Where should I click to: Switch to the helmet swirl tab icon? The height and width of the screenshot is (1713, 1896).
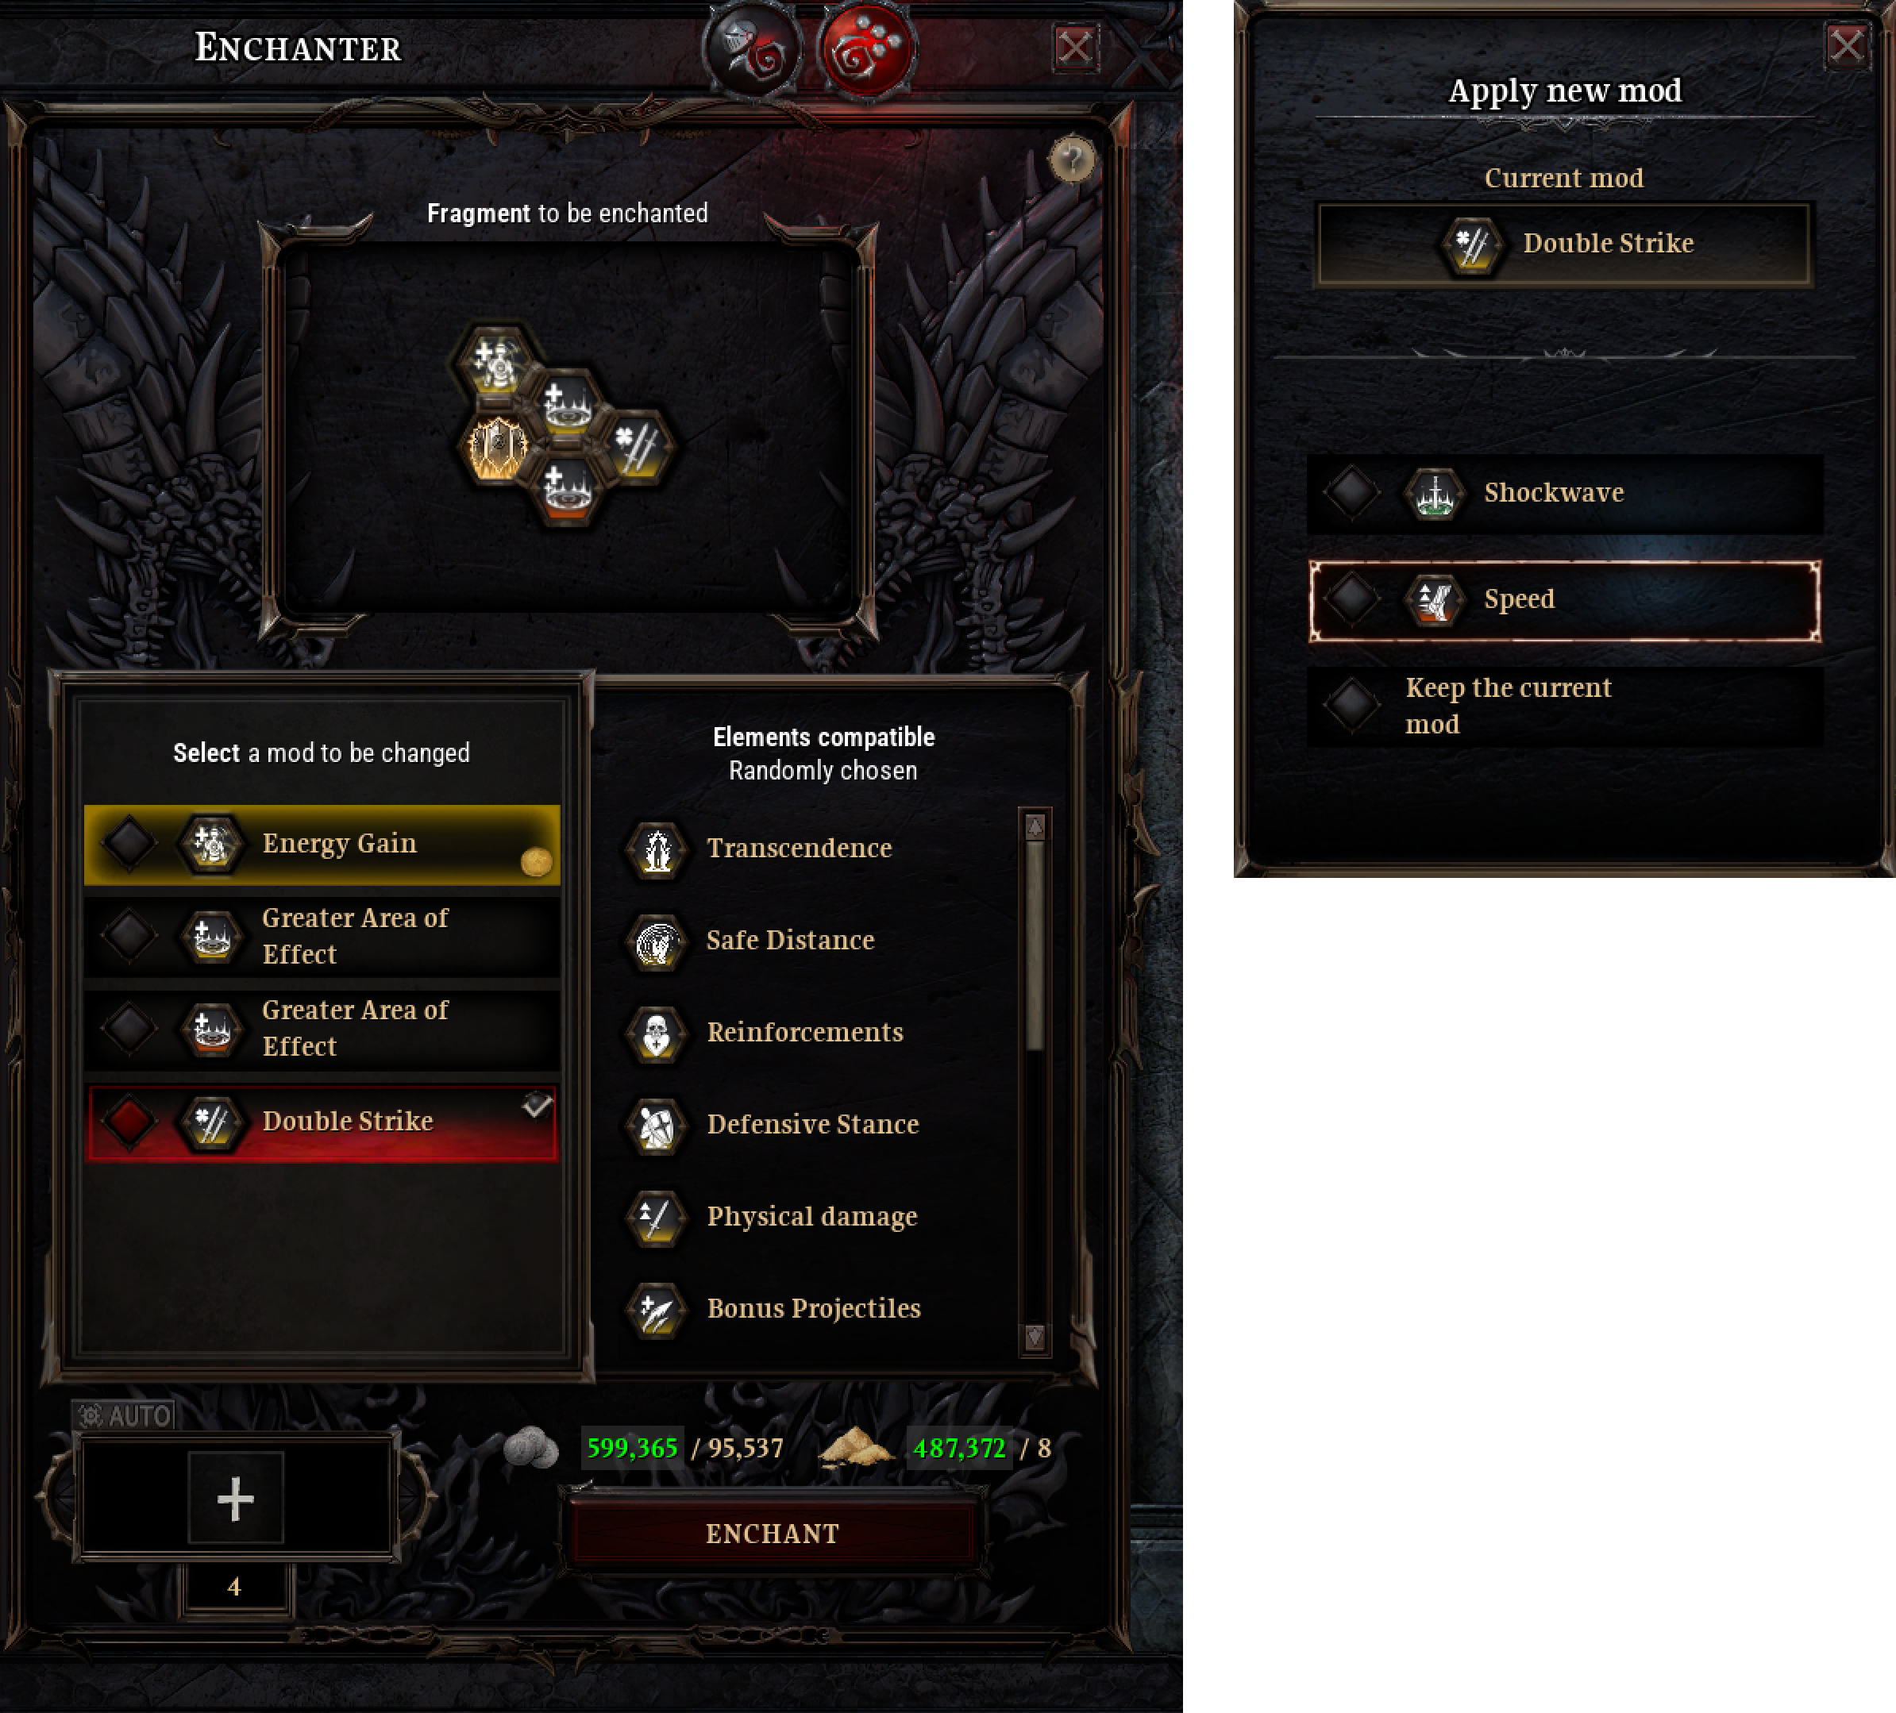(753, 49)
